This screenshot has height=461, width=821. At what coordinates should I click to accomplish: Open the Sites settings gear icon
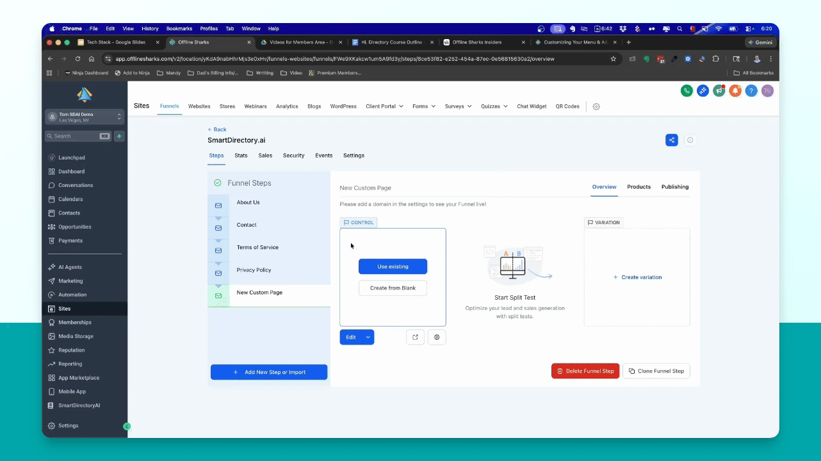596,106
